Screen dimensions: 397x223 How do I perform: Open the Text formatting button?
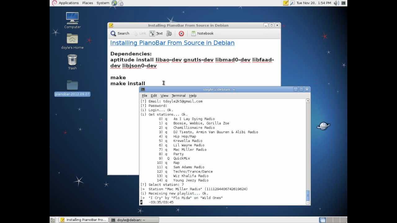[x=156, y=33]
